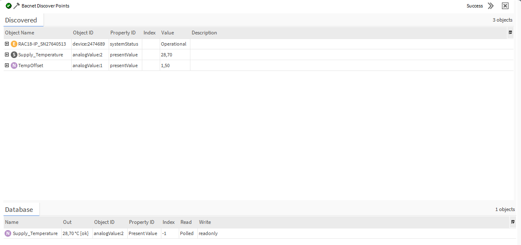Click the purple N icon in Database row
521x245 pixels.
tap(8, 233)
